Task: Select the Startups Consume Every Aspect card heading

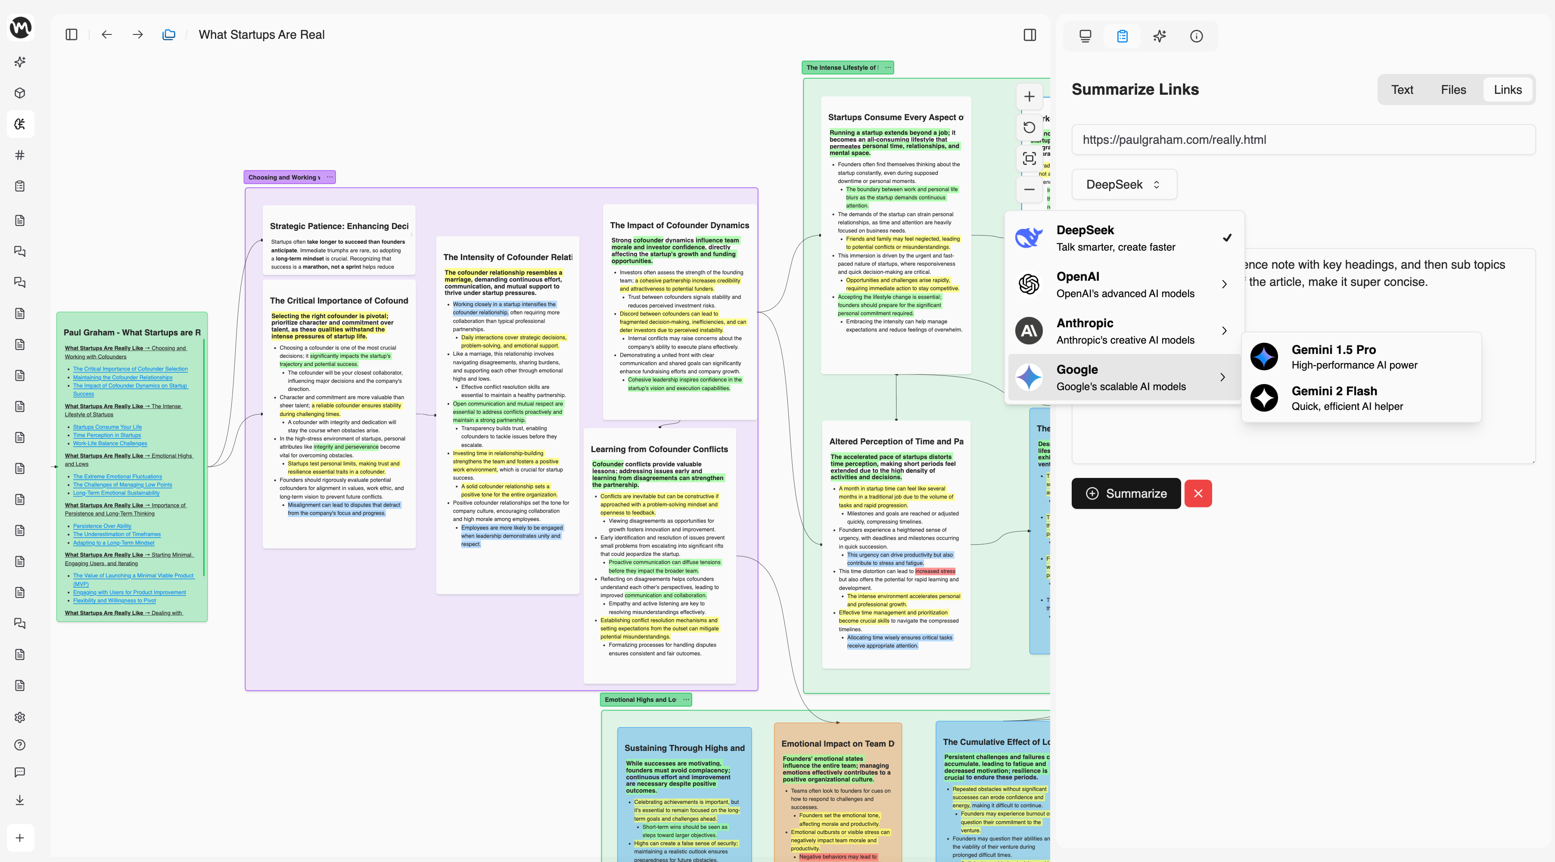Action: [x=896, y=118]
